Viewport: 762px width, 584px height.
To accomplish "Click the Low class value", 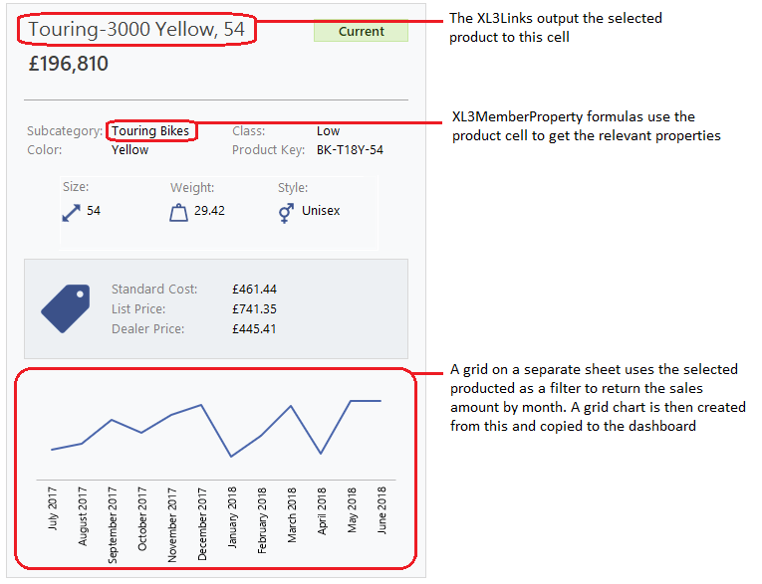I will click(328, 131).
